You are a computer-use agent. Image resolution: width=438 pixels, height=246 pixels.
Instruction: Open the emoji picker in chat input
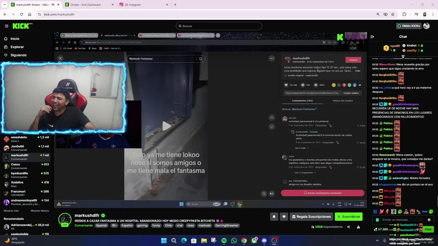point(429,220)
